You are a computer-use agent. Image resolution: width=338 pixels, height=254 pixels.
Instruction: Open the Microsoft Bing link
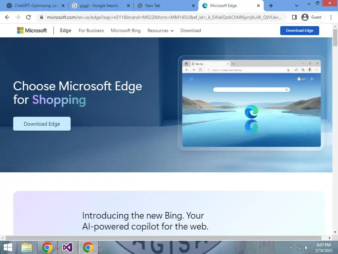click(126, 31)
